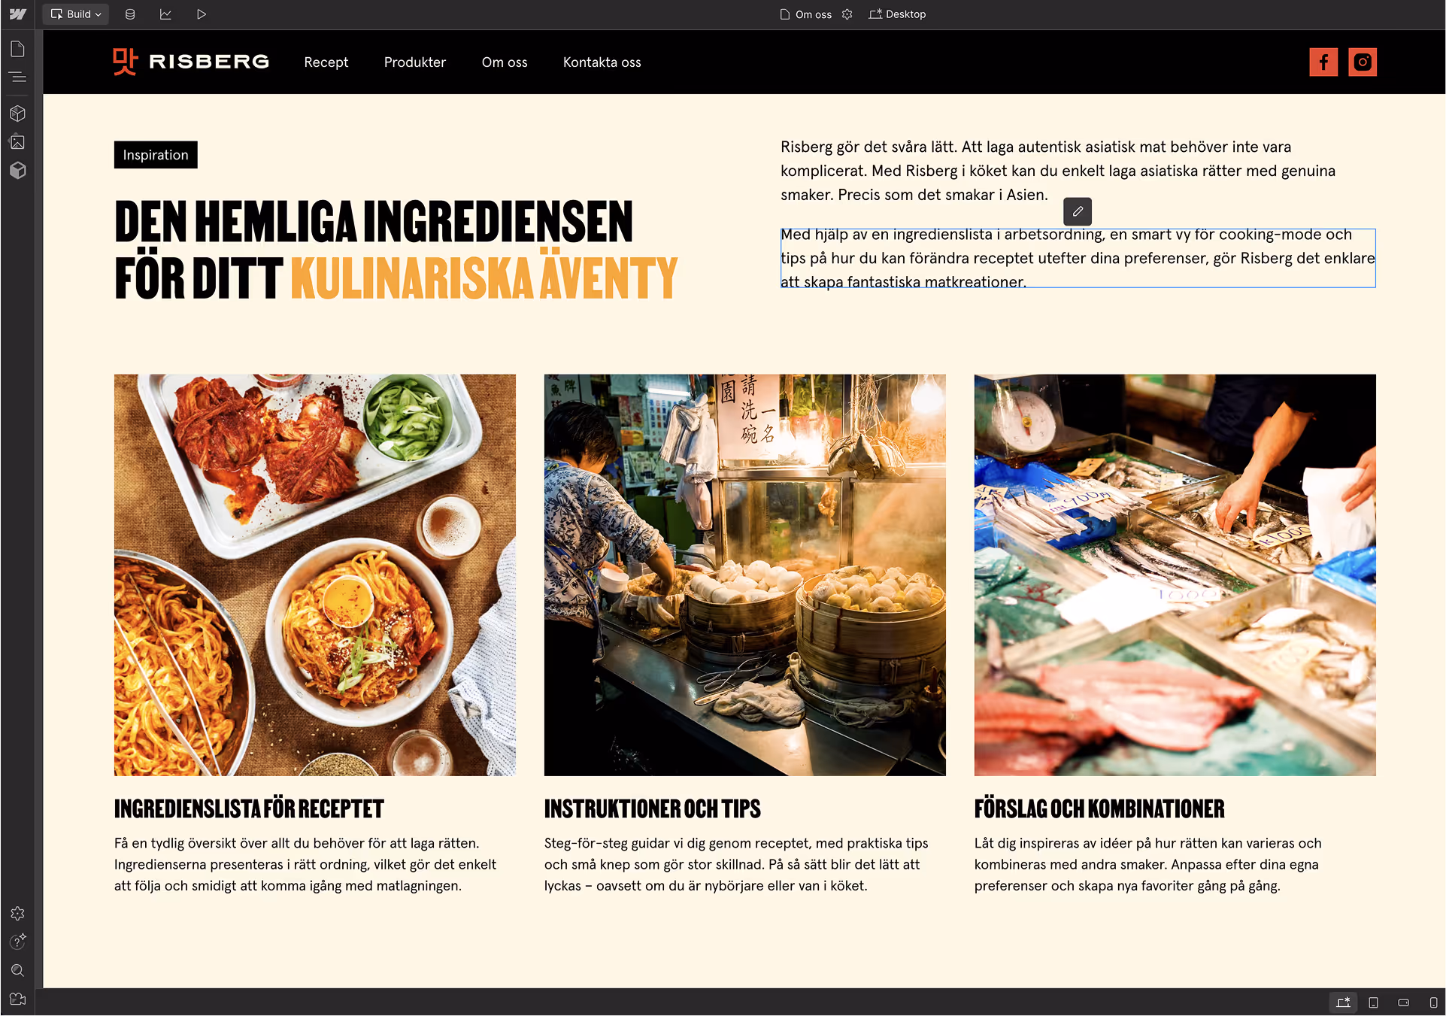The width and height of the screenshot is (1446, 1016).
Task: Click the Facebook social button
Action: pos(1323,62)
